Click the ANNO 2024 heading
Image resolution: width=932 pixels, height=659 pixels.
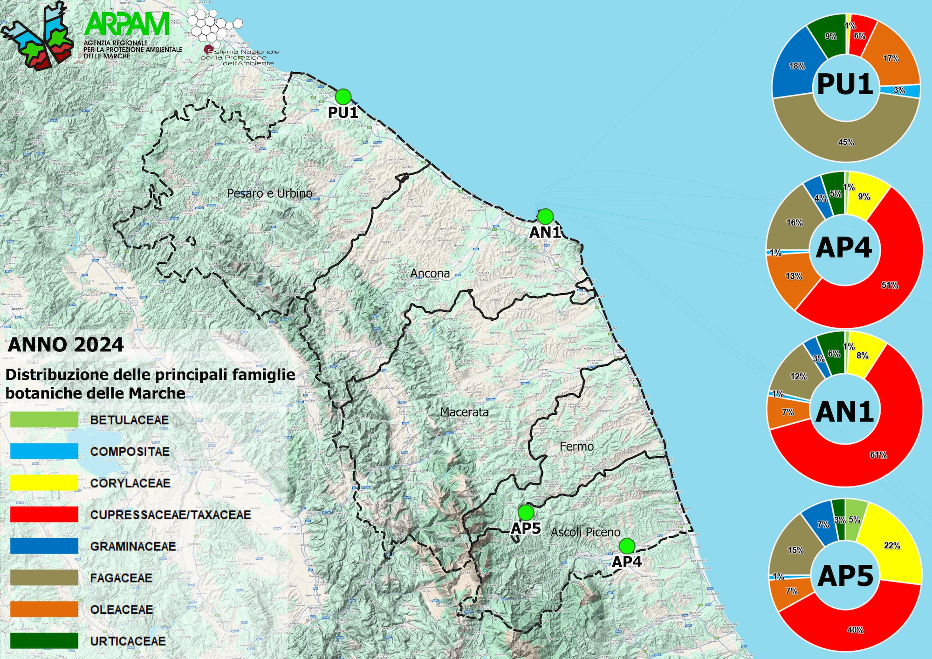66,345
